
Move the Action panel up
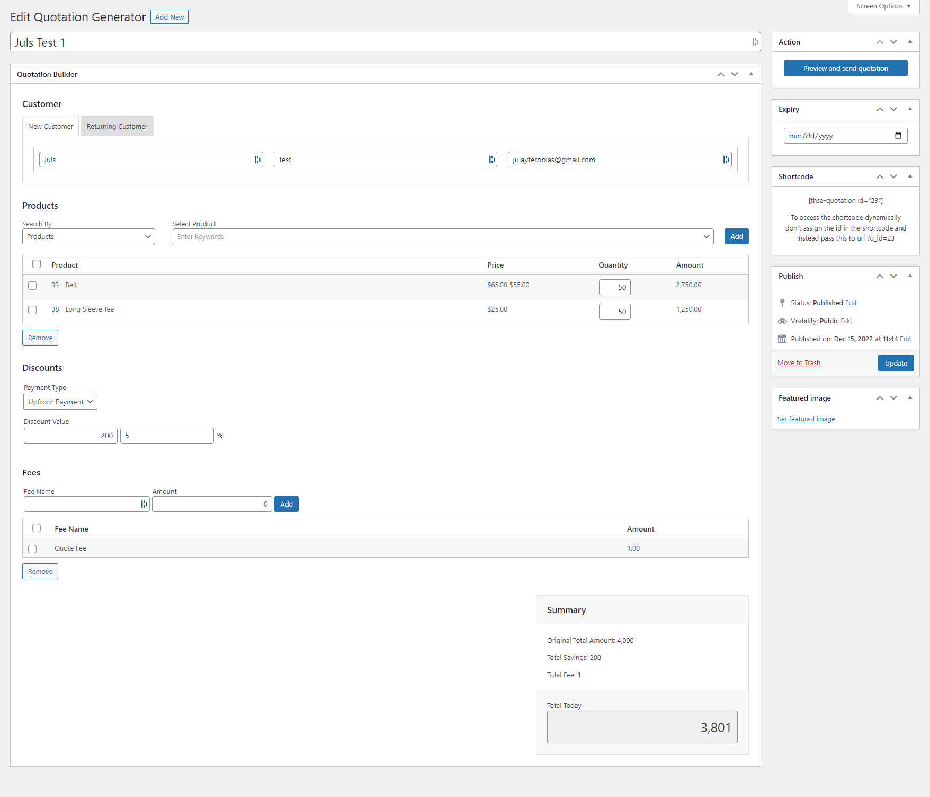(880, 42)
